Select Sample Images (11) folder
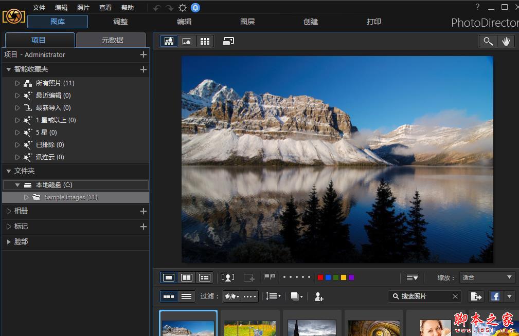The image size is (519, 336). (x=76, y=197)
